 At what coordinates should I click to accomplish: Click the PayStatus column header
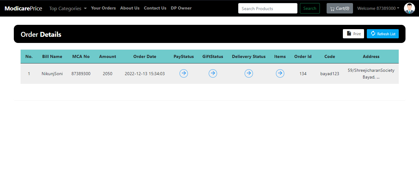(184, 56)
